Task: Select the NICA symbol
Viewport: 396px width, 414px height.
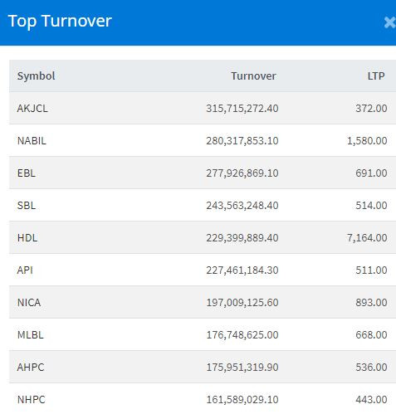Action: tap(29, 302)
